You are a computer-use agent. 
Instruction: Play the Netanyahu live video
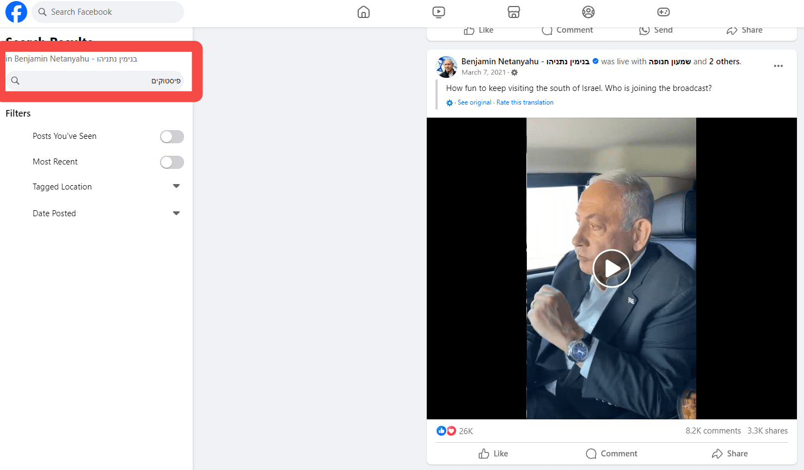click(612, 268)
